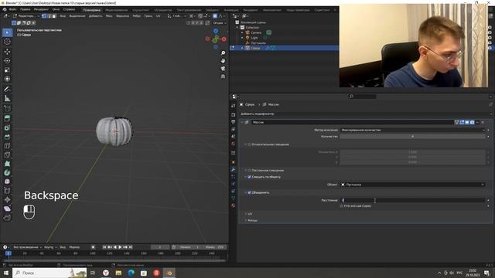The width and height of the screenshot is (495, 278).
Task: Collapse the Array modifier panel
Action: pos(242,122)
